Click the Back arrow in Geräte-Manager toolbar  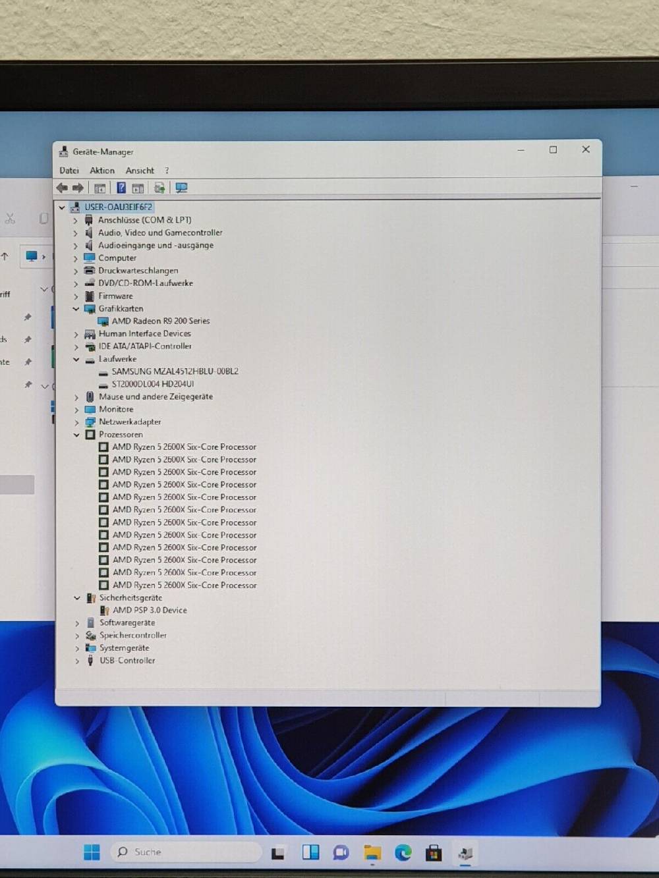click(62, 188)
